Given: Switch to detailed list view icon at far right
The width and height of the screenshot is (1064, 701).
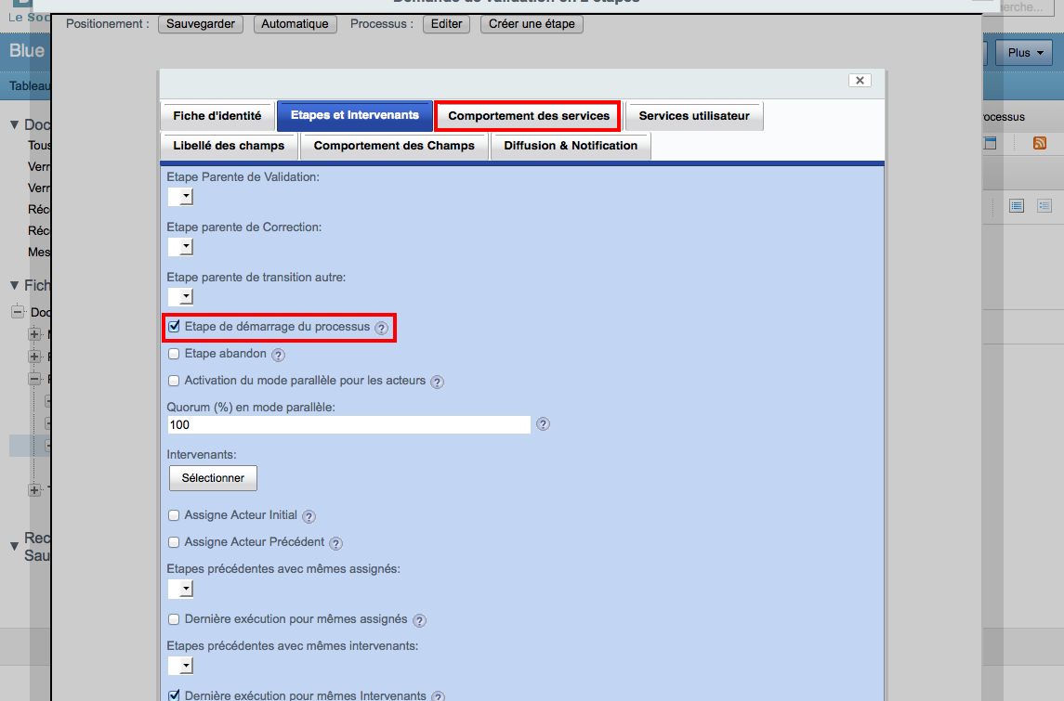Looking at the screenshot, I should 1044,205.
